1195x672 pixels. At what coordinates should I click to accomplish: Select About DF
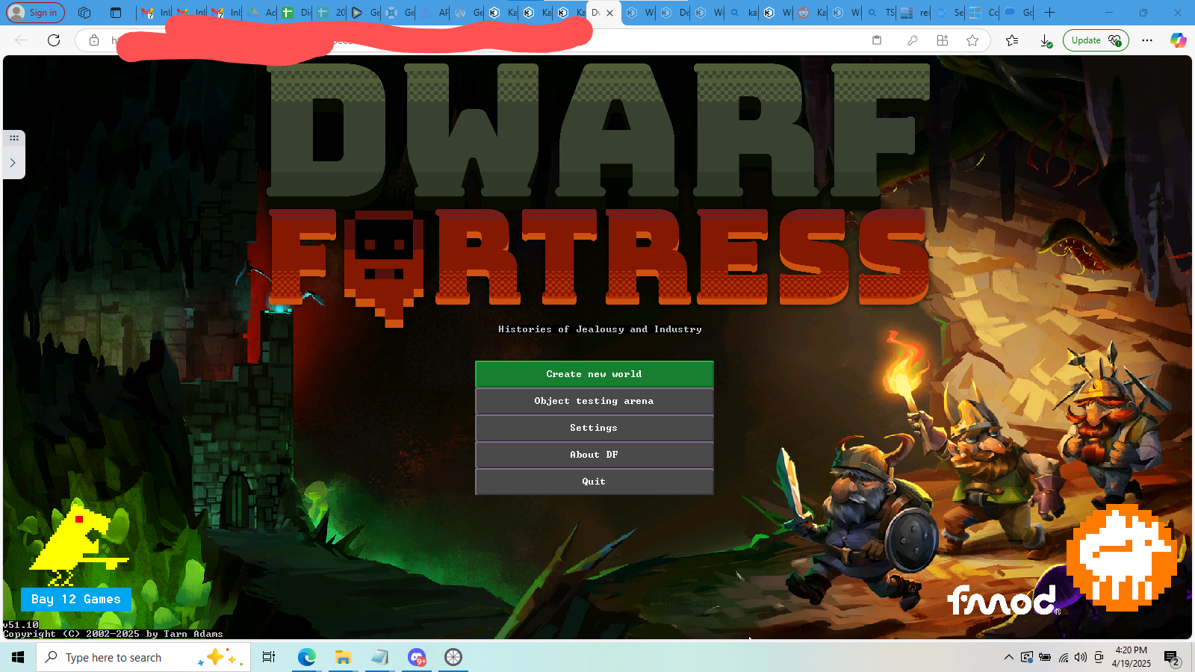(x=595, y=455)
